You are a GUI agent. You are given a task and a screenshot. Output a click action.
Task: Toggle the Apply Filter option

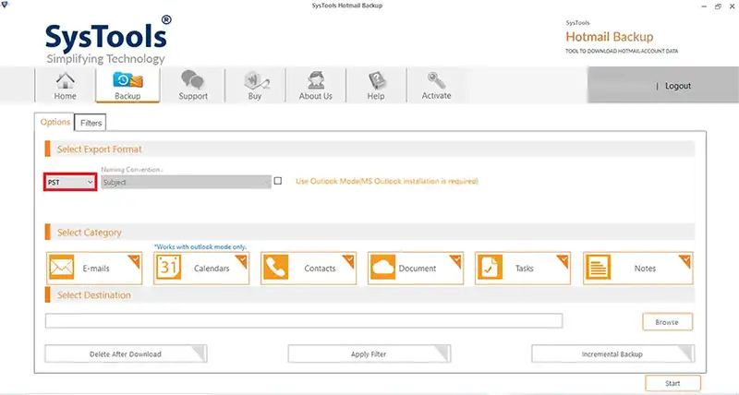pos(369,354)
